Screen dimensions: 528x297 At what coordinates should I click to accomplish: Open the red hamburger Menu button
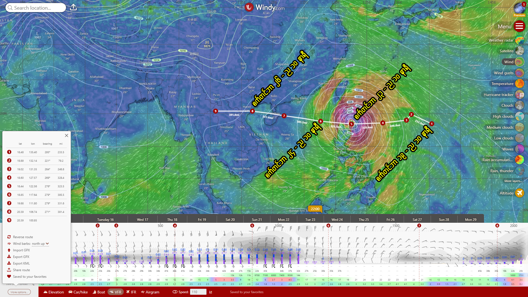point(519,26)
